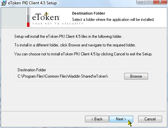This screenshot has width=168, height=128.
Task: Proceed with the Next button
Action: pyautogui.click(x=121, y=119)
